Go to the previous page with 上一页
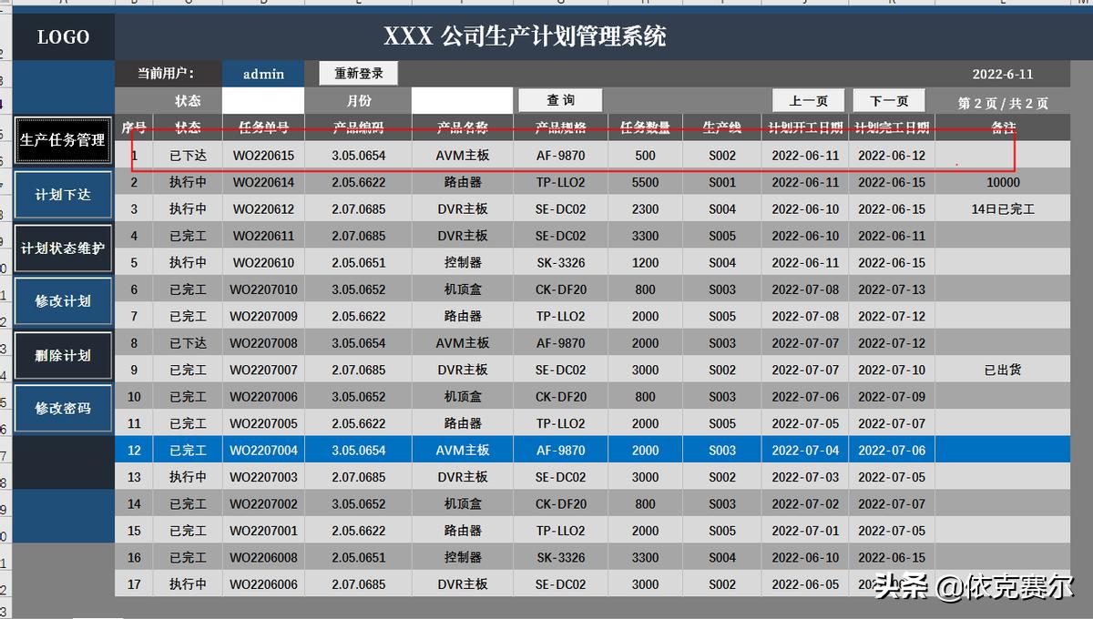This screenshot has height=619, width=1093. pyautogui.click(x=810, y=100)
